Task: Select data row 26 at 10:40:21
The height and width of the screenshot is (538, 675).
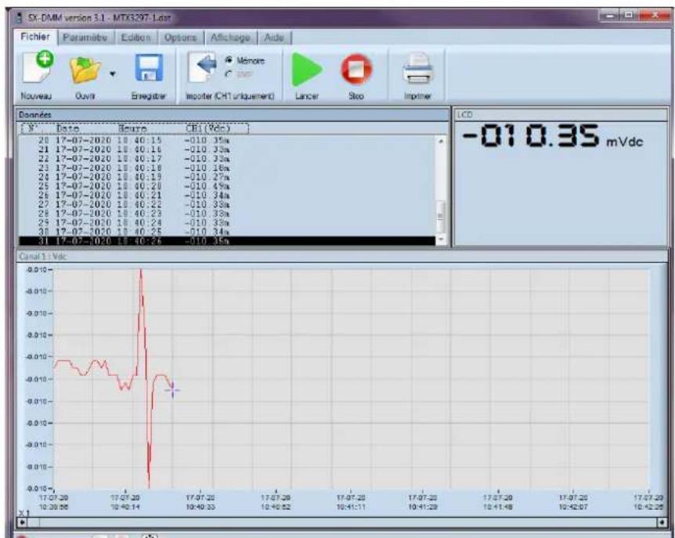Action: click(227, 196)
